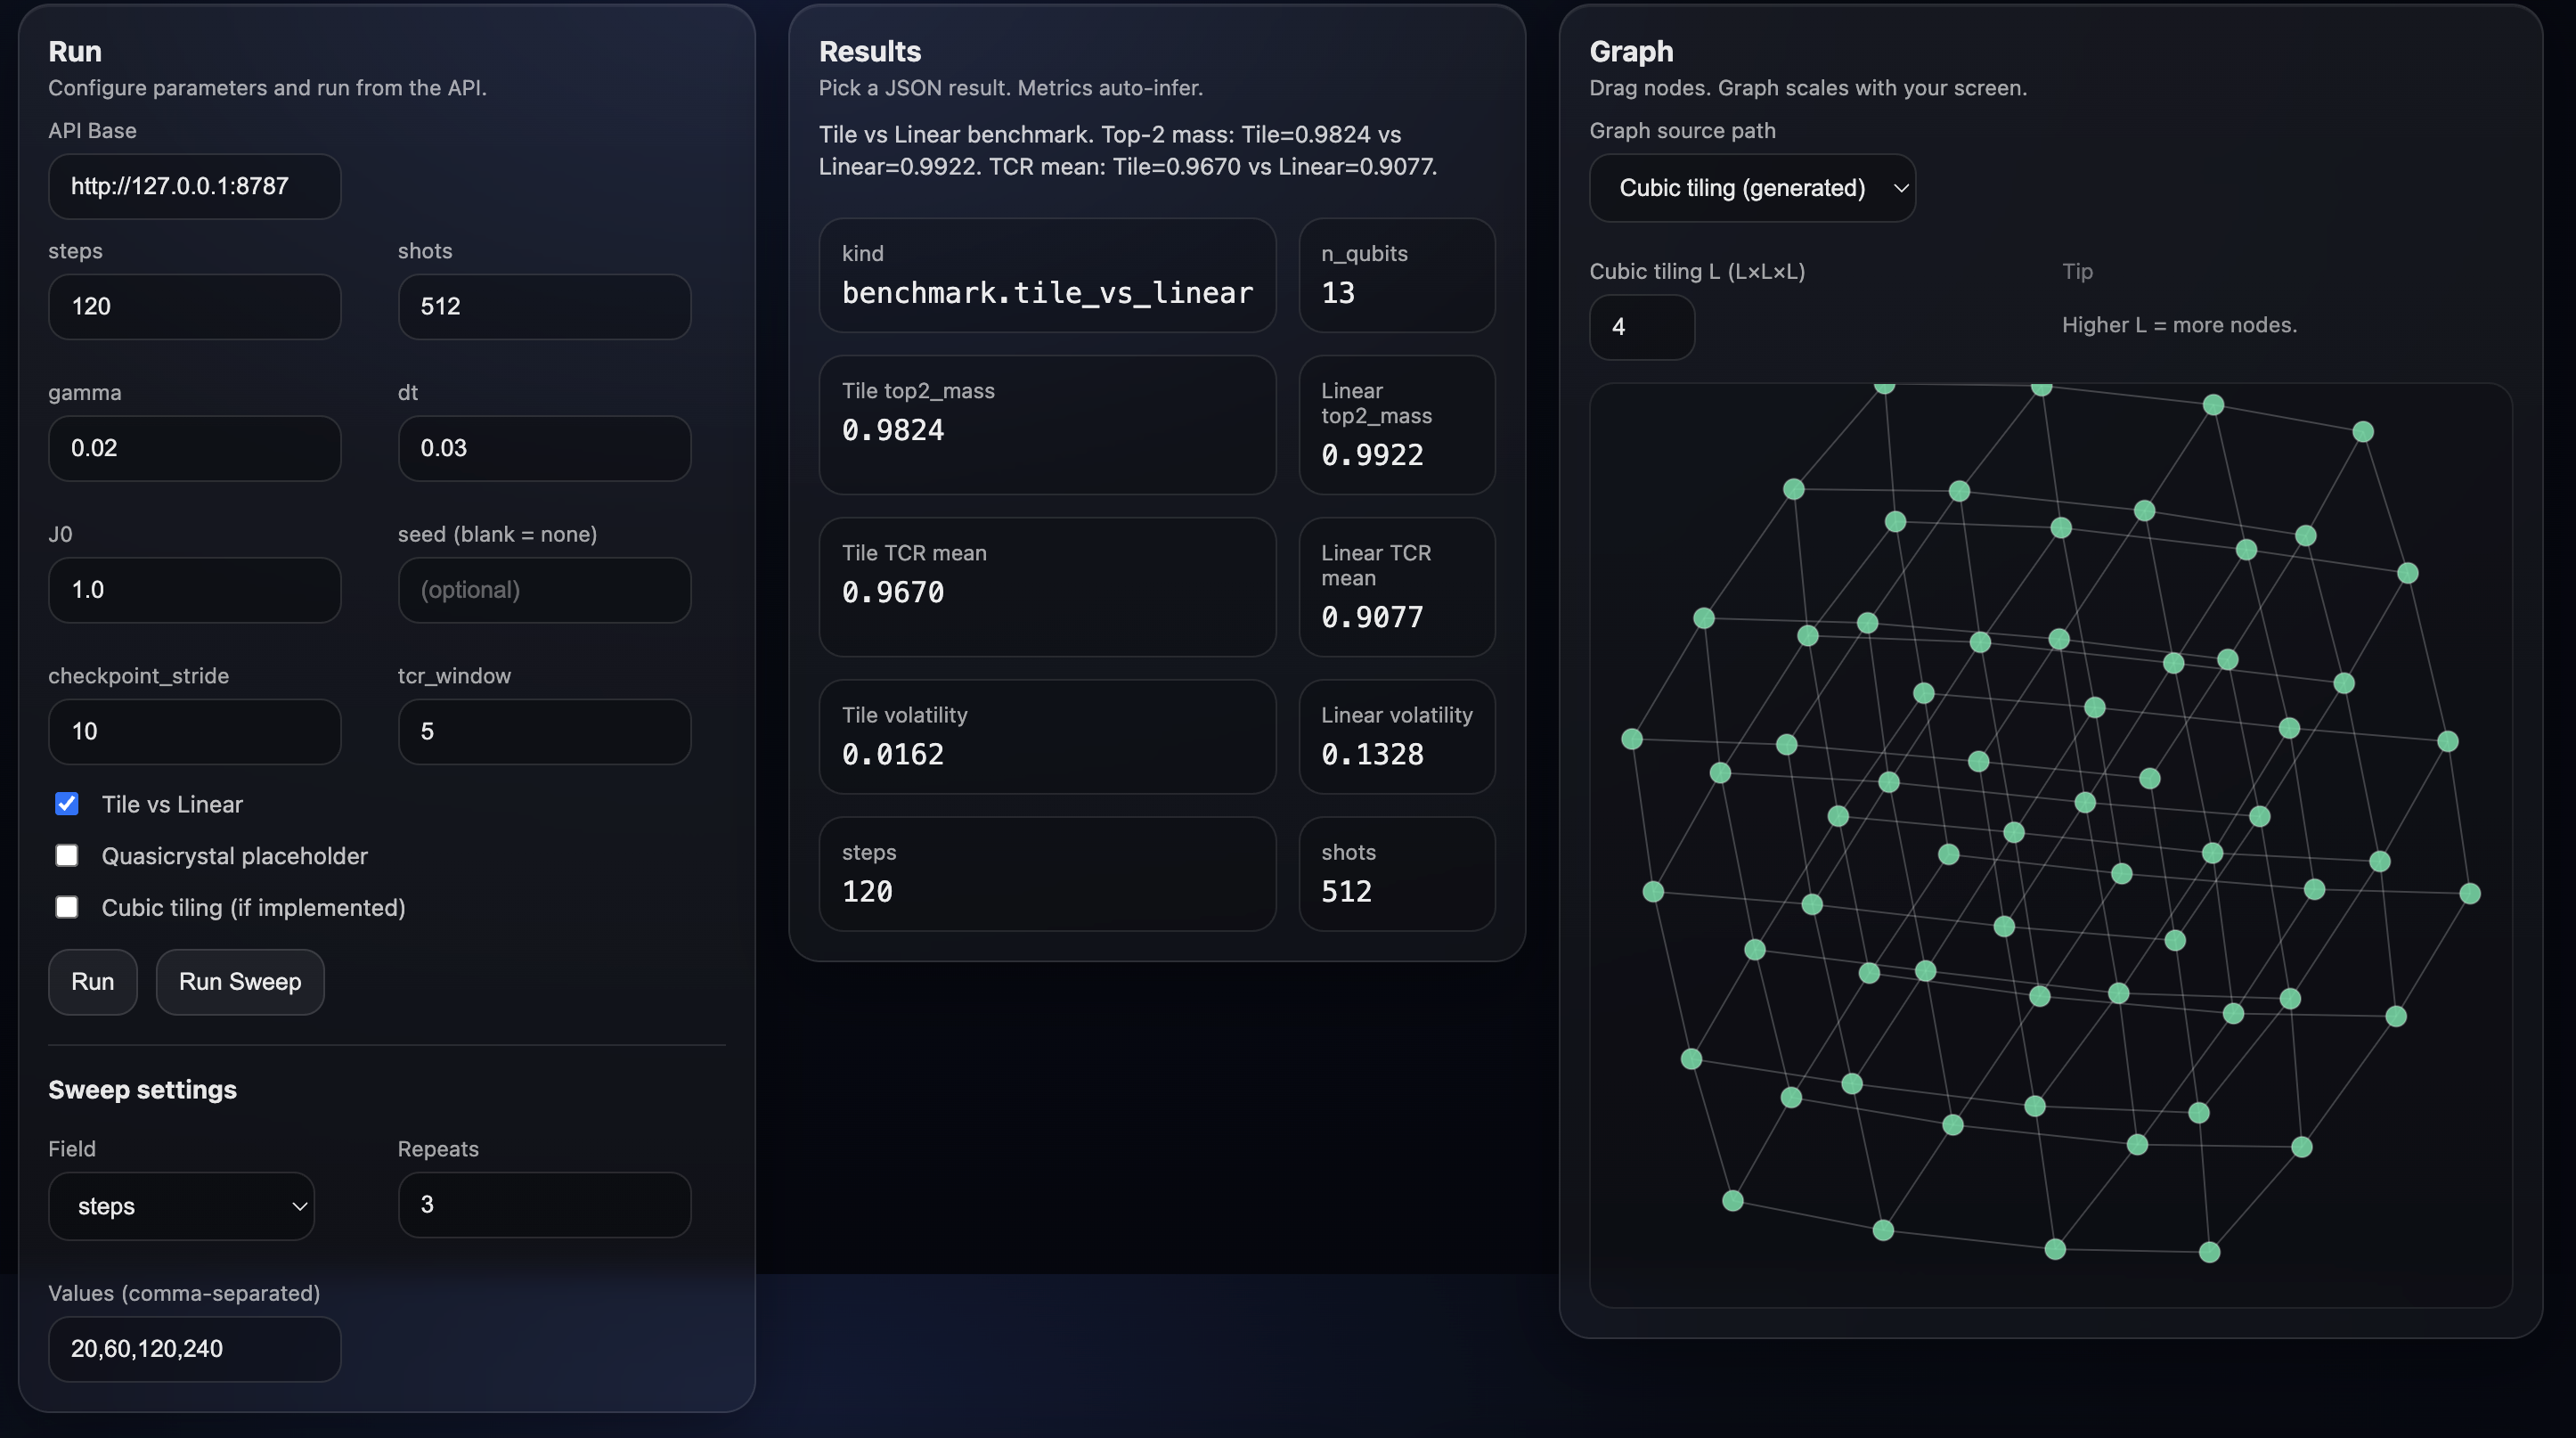Select the Repeats input showing 3

click(544, 1205)
